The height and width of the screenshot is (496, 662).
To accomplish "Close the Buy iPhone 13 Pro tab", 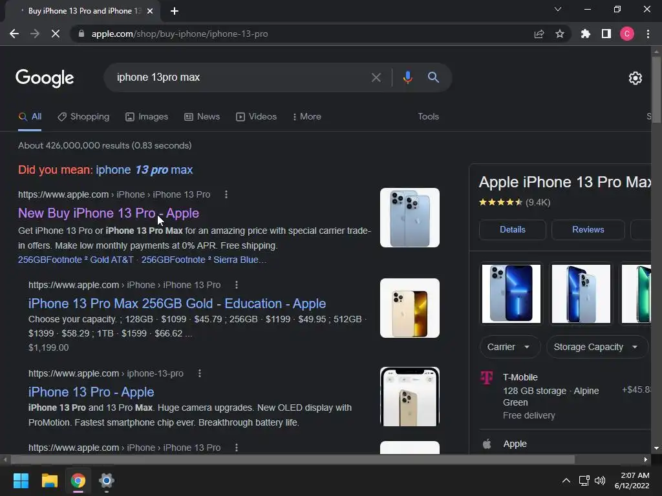I will [150, 11].
